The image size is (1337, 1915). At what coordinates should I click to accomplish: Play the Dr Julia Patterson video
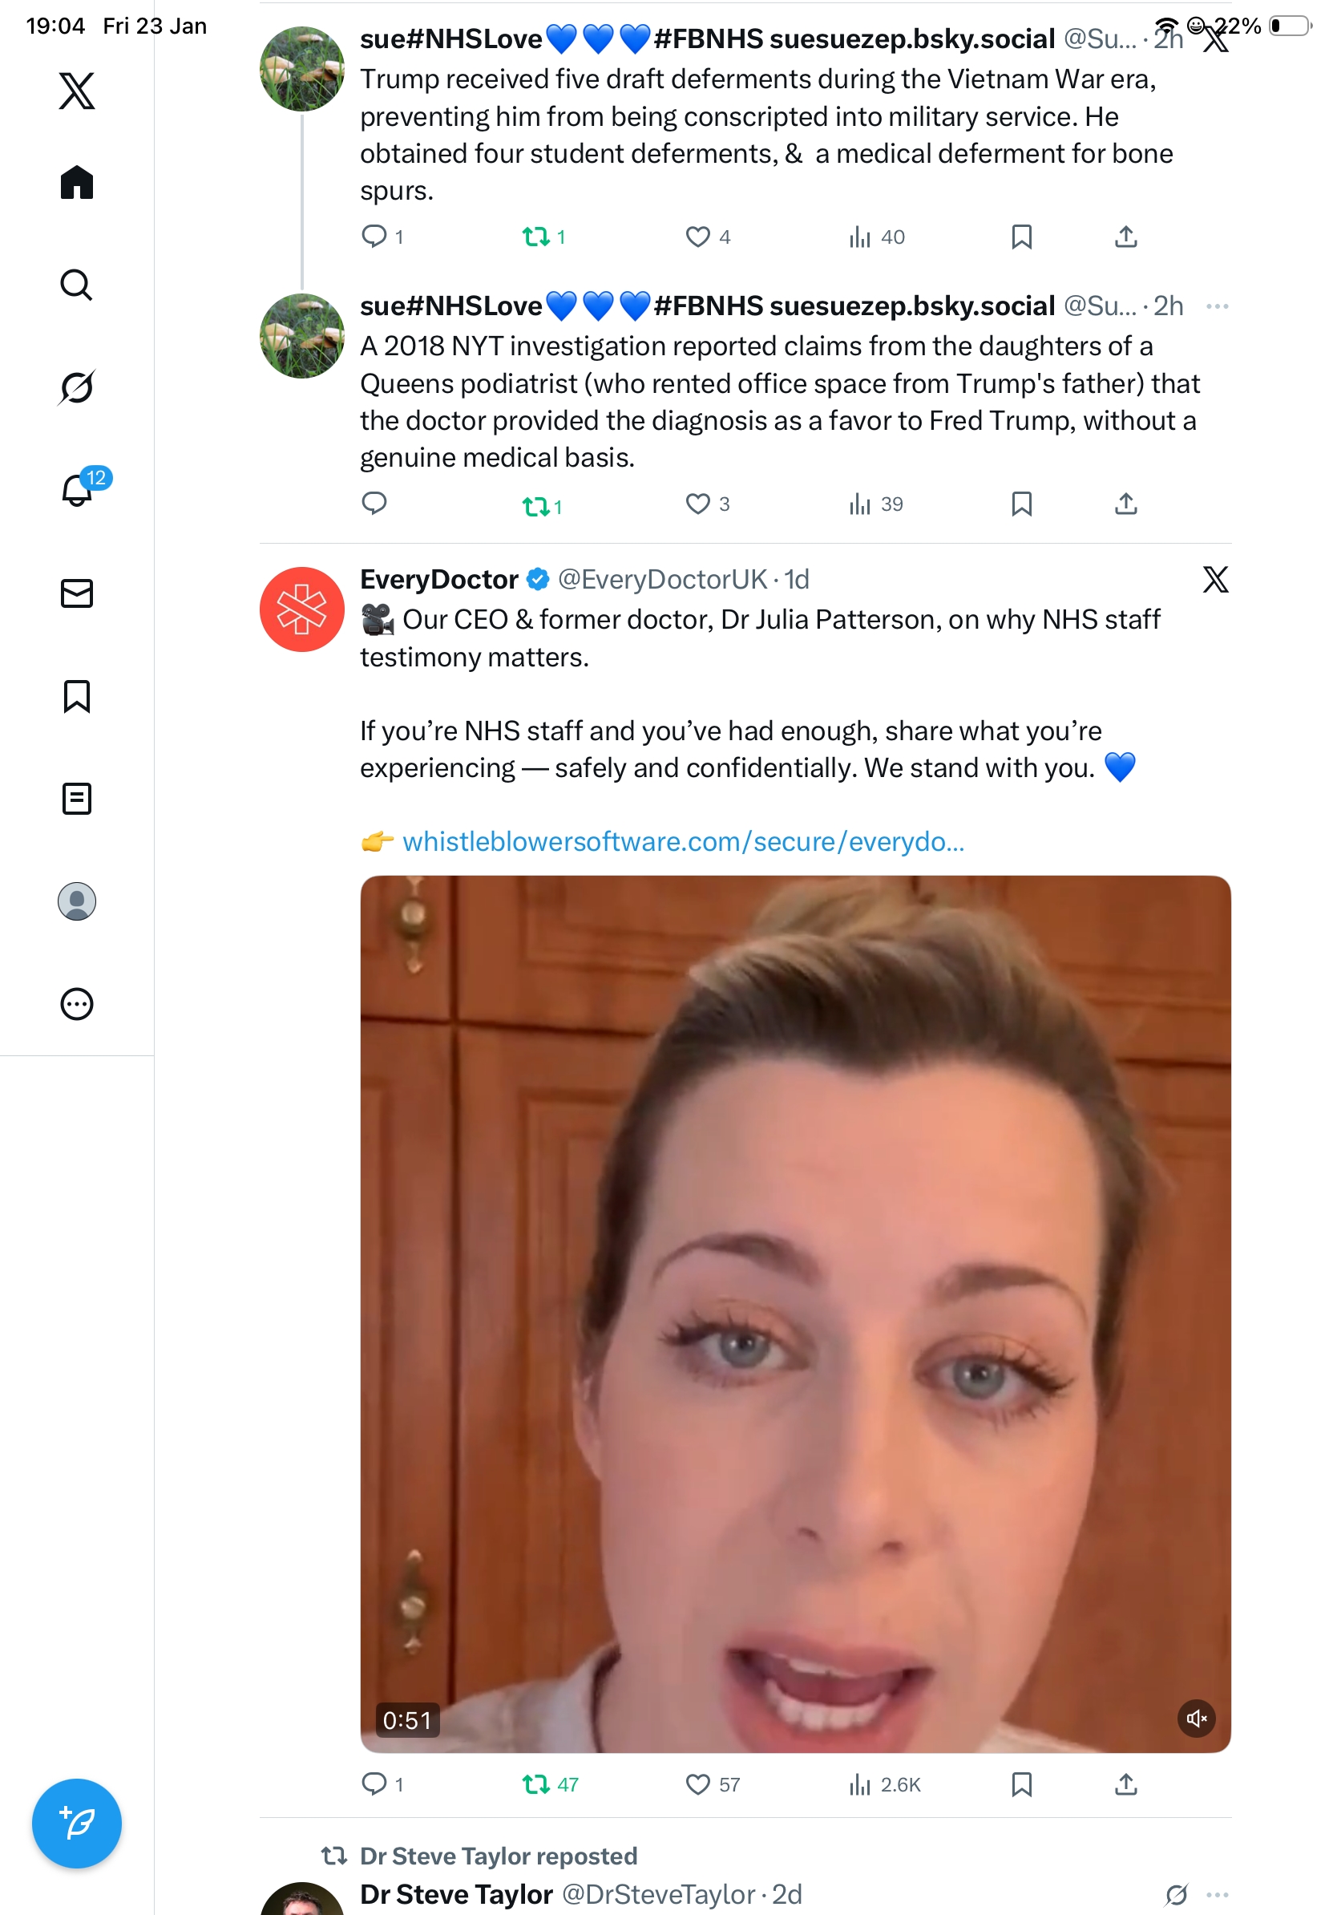click(795, 1313)
